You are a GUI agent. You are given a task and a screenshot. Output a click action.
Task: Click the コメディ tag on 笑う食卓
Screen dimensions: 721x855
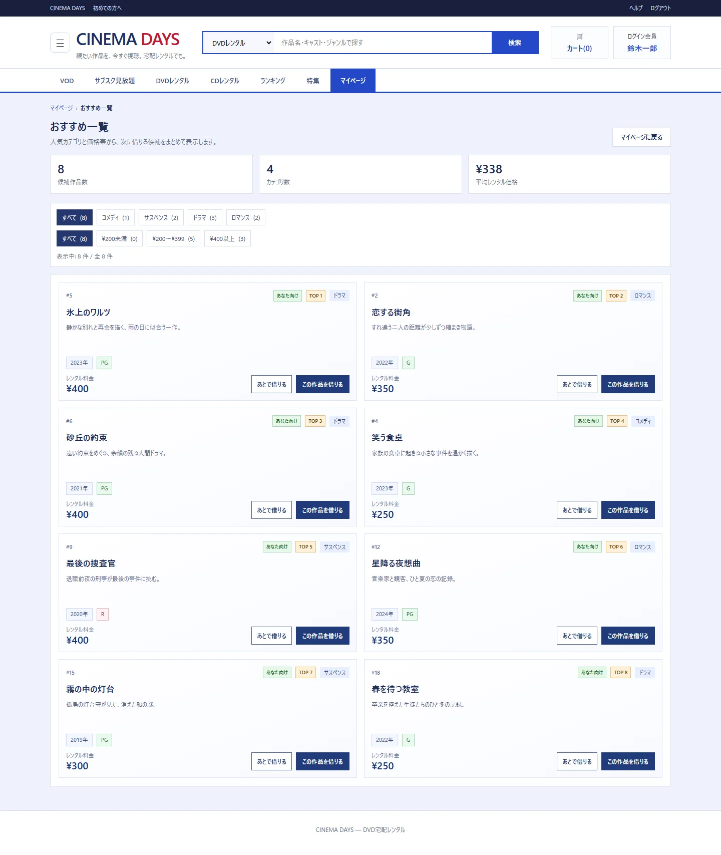coord(643,421)
